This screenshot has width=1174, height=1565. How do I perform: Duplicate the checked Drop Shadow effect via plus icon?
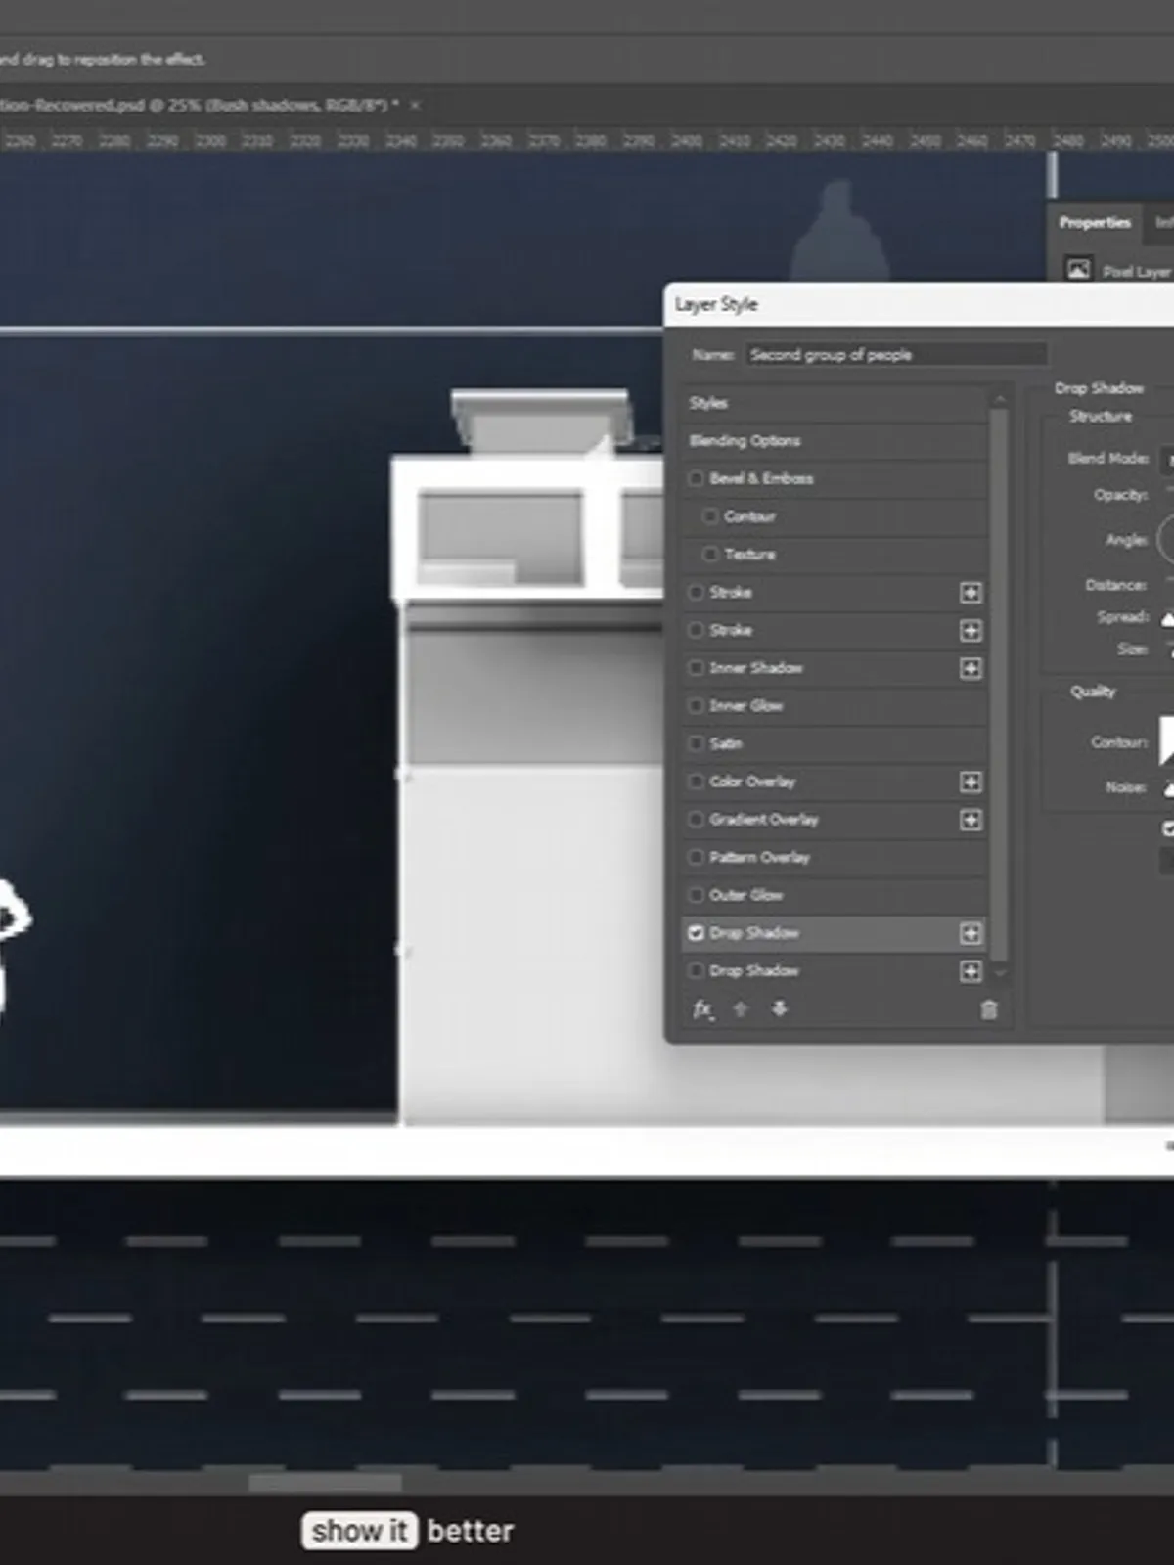click(970, 933)
